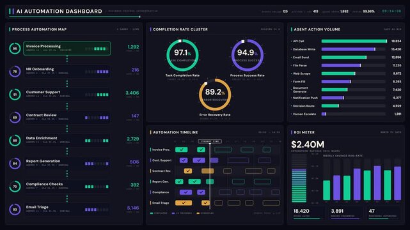Select the 88 gauge beside Data Enrichment
410x230 pixels.
coord(15,140)
